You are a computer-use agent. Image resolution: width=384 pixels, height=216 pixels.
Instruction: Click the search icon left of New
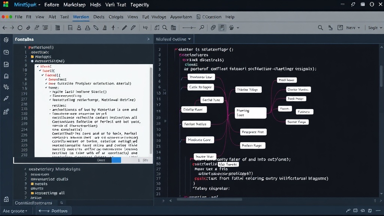point(320,28)
